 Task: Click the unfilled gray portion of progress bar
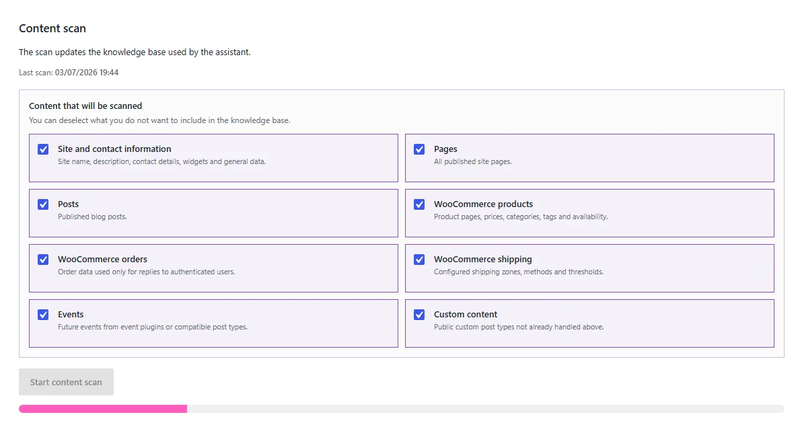pos(486,409)
